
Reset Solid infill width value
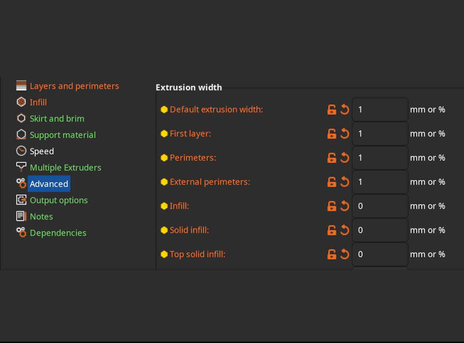pos(345,230)
